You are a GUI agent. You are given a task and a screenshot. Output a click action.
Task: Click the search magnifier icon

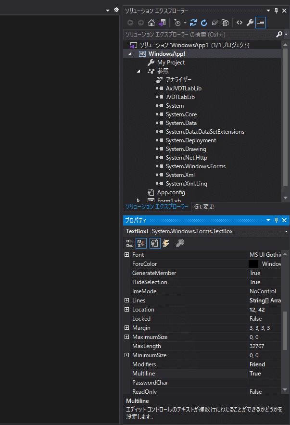[279, 35]
